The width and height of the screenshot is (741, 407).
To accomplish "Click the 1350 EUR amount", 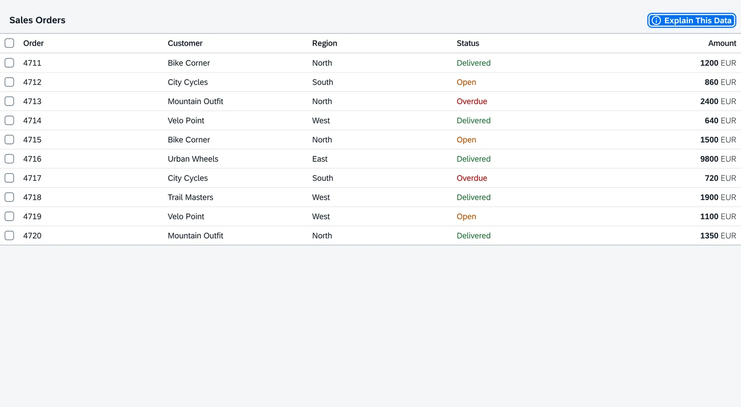I will pos(718,235).
